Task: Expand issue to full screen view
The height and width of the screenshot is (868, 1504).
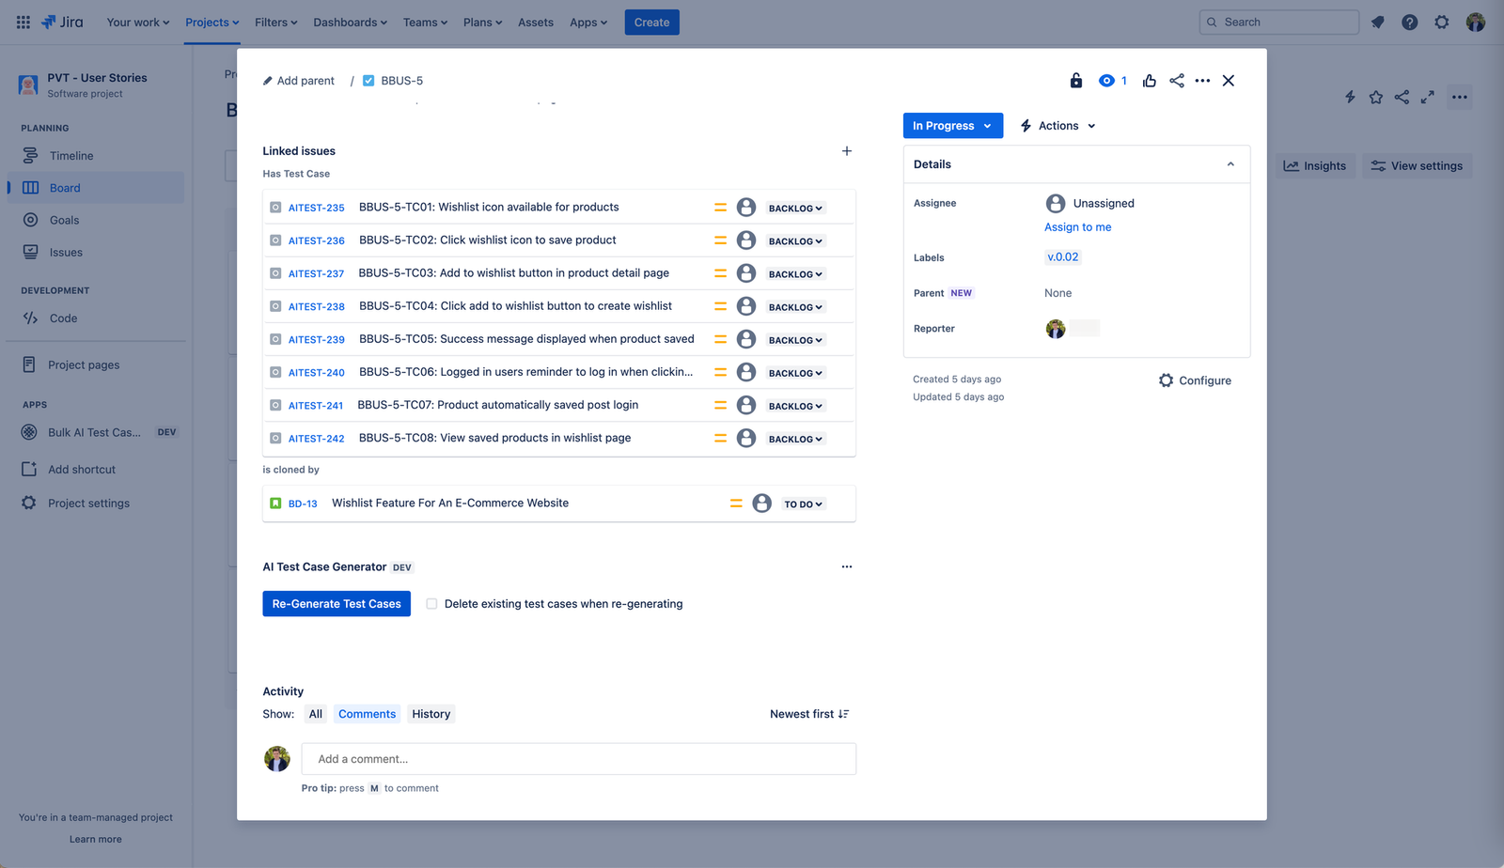Action: (1428, 97)
